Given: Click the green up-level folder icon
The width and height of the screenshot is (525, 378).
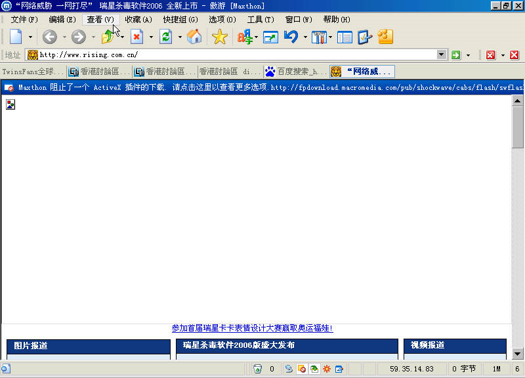Looking at the screenshot, I should [108, 37].
